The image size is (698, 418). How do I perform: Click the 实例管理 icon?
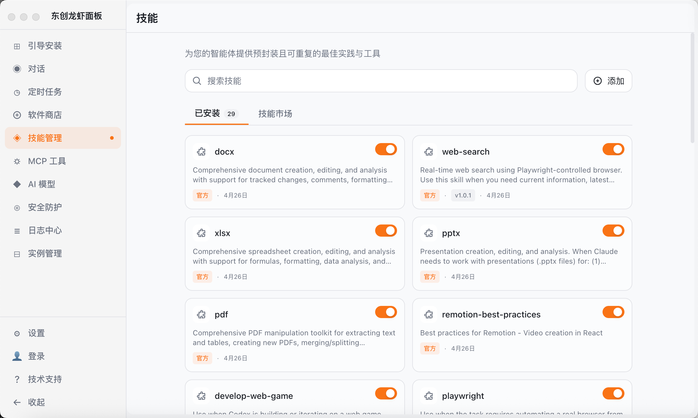point(17,254)
